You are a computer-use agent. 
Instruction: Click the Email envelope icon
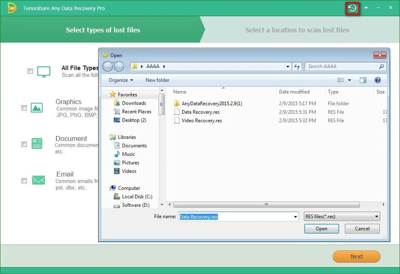38,180
